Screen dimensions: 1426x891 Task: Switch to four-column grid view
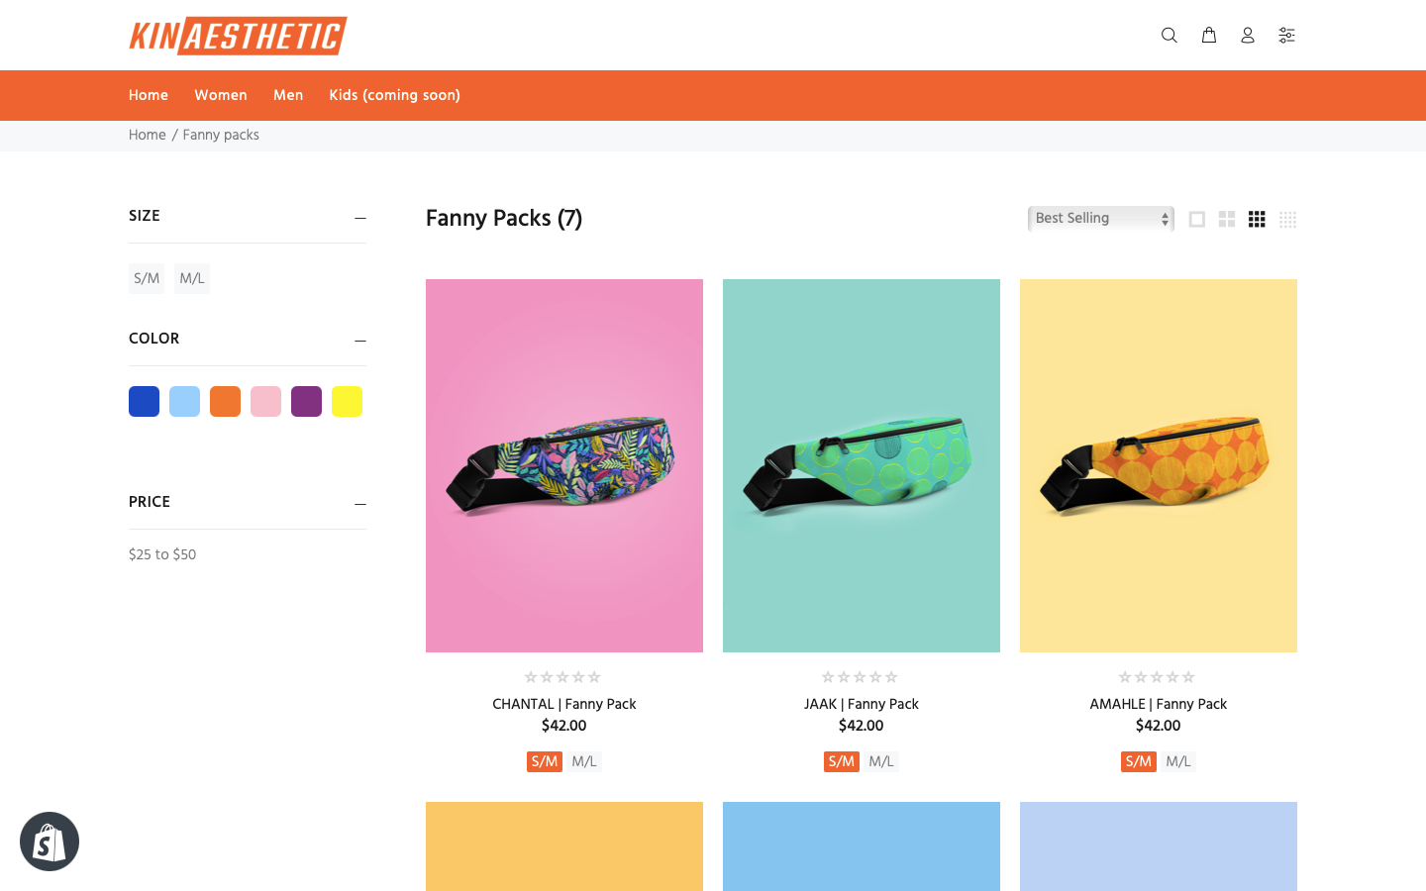pos(1287,220)
